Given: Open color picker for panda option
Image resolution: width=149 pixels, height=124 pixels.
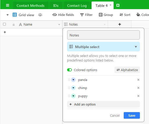Looking at the screenshot, I should [73, 80].
